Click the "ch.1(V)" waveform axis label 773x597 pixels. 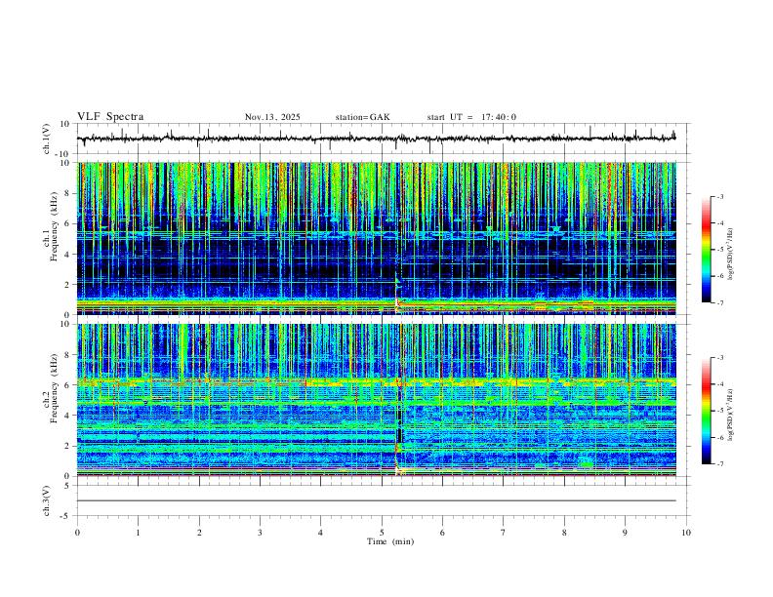point(47,139)
